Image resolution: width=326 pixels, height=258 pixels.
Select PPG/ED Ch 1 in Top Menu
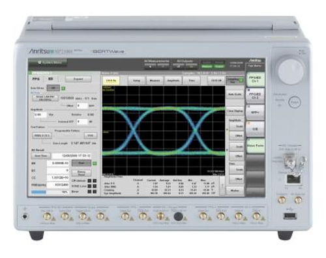pyautogui.click(x=255, y=79)
